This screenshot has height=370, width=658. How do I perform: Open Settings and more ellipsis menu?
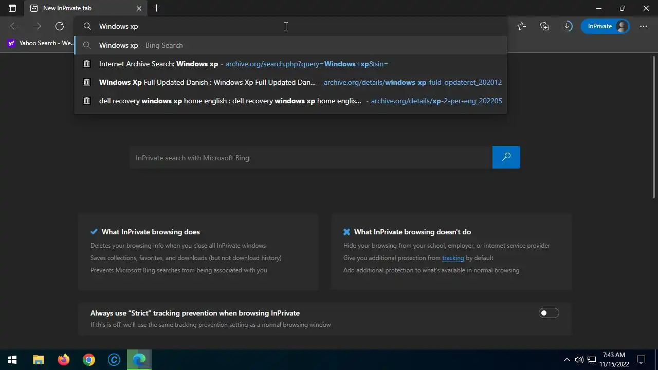pos(644,26)
